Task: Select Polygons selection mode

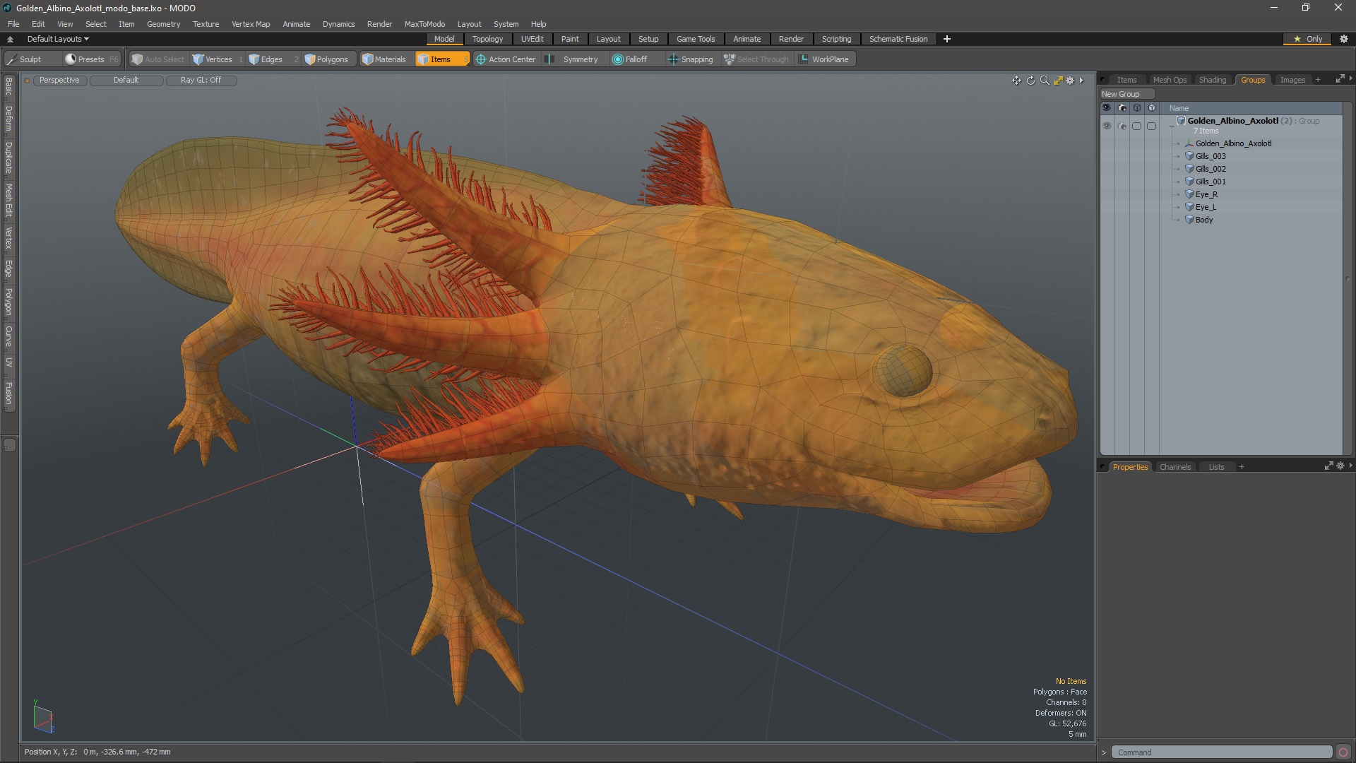Action: [326, 59]
